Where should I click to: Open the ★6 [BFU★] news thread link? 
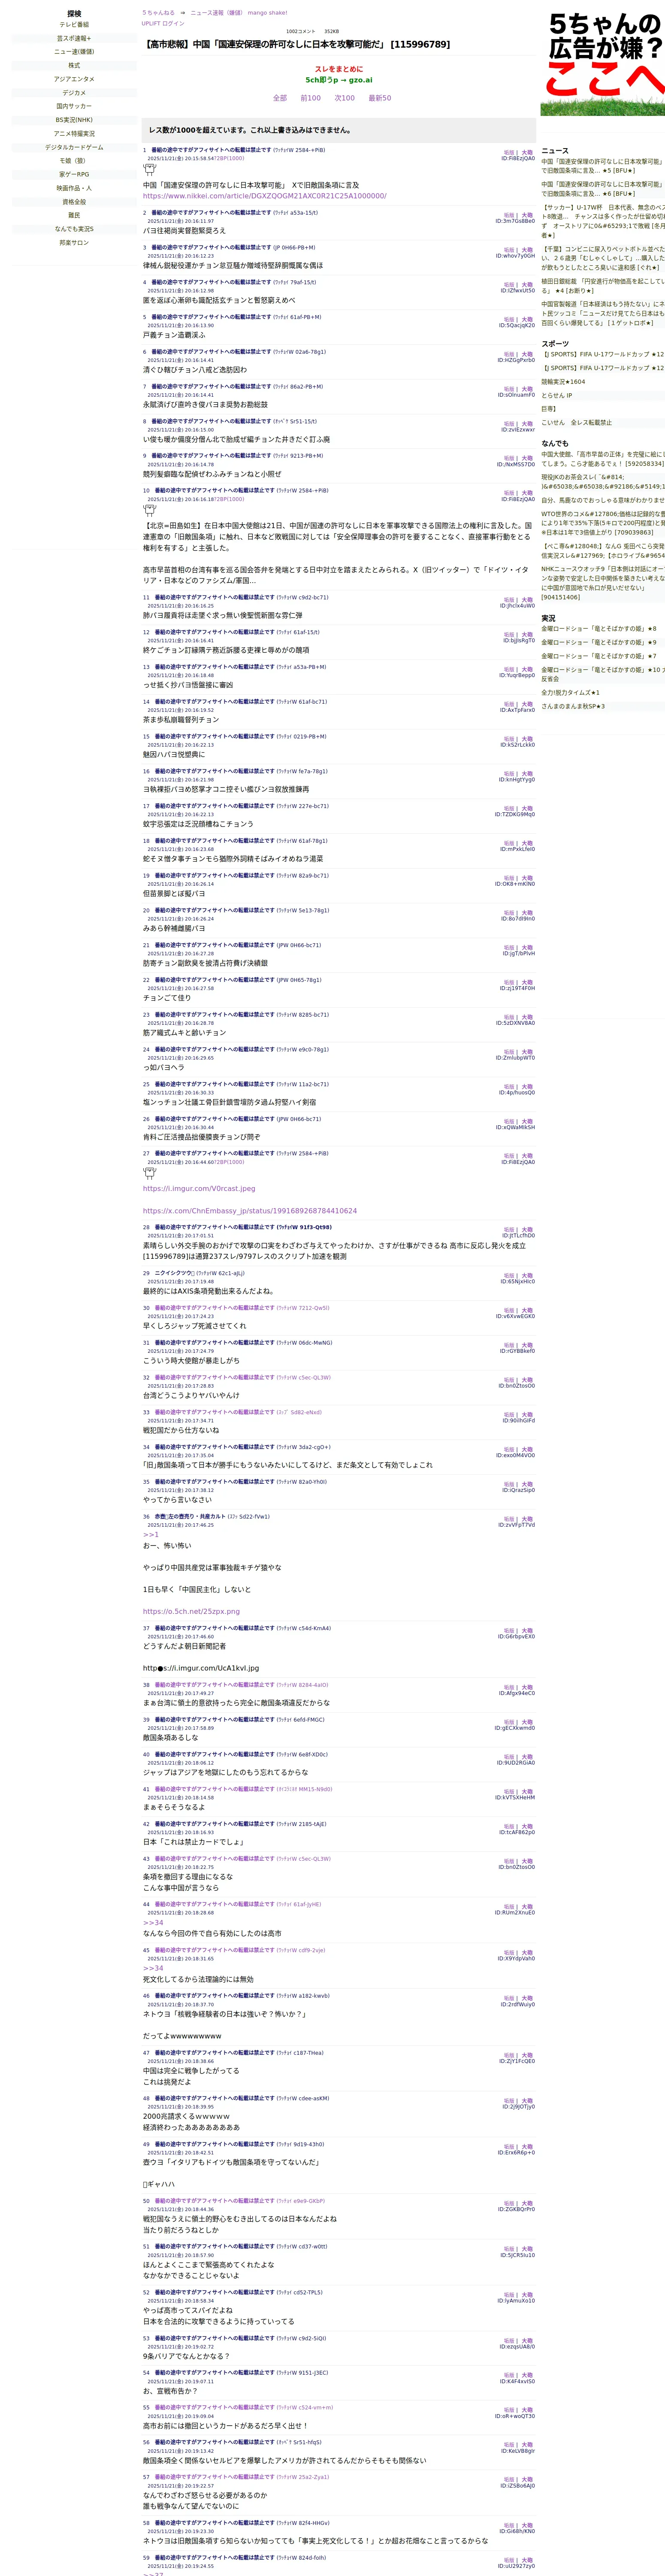coord(603,189)
